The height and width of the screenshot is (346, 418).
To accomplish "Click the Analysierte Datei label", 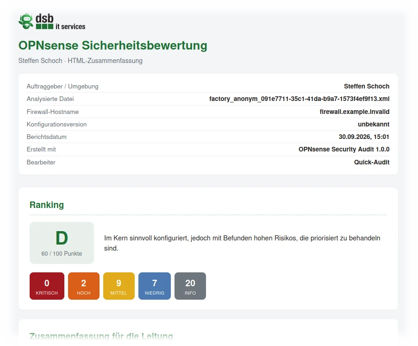I will tap(50, 99).
